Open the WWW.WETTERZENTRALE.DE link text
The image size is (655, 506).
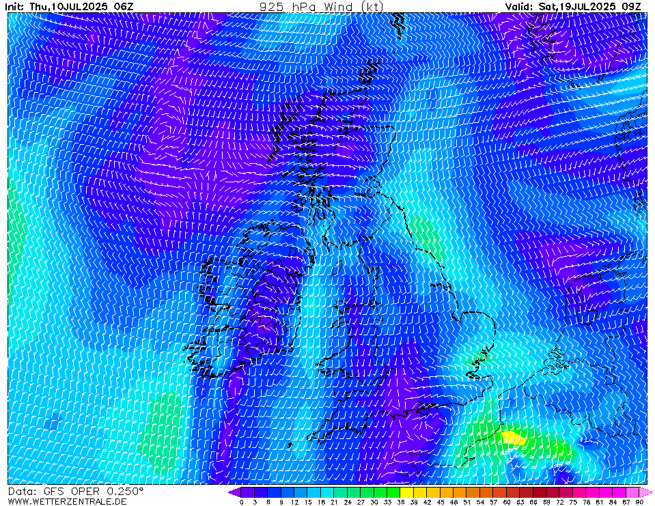point(67,501)
